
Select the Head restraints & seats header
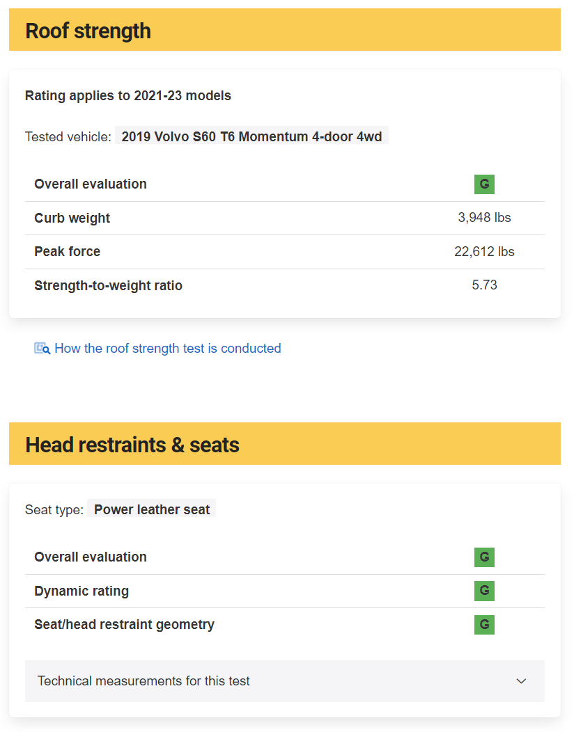(x=285, y=443)
